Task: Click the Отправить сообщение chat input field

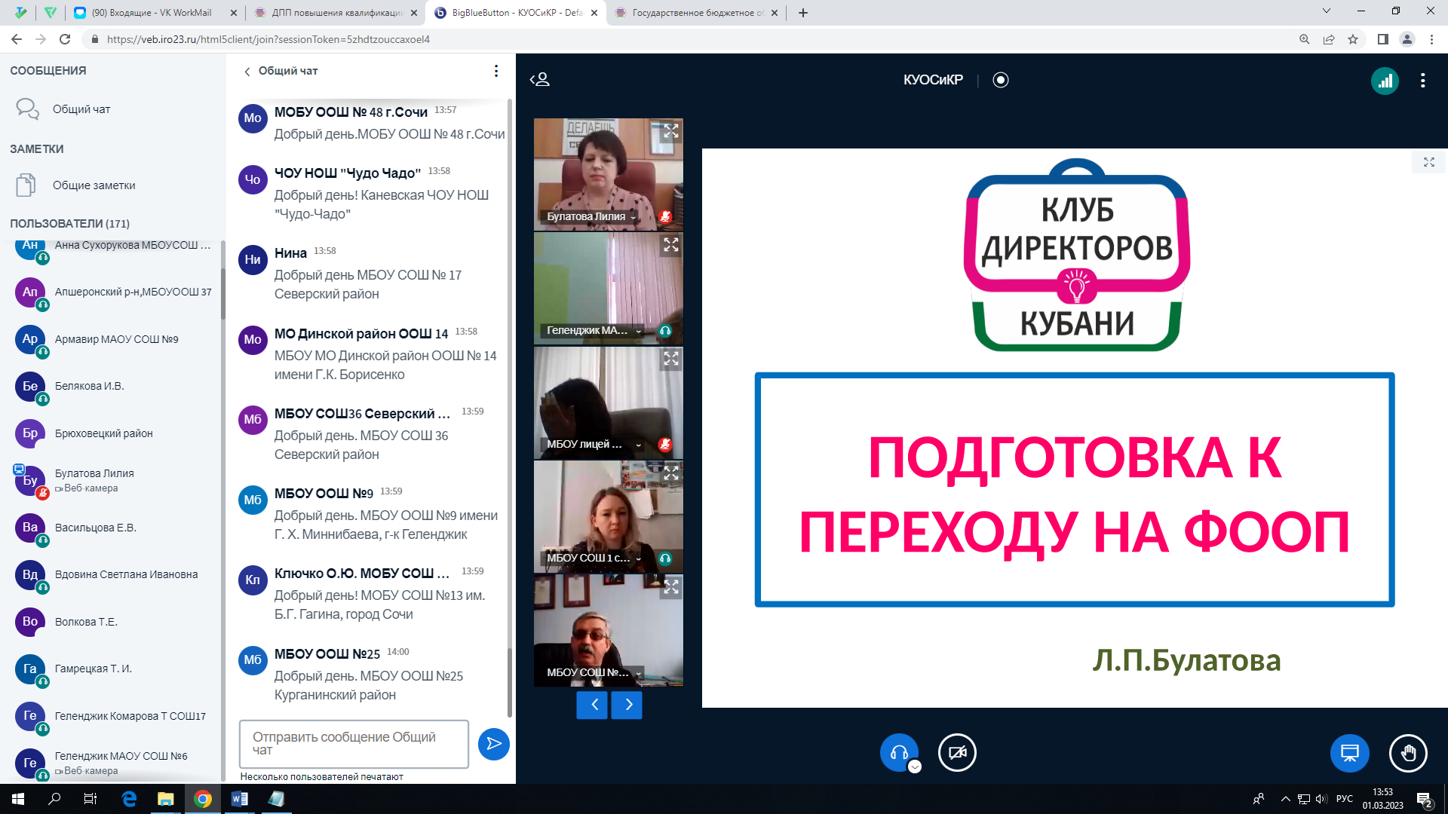Action: click(x=354, y=743)
